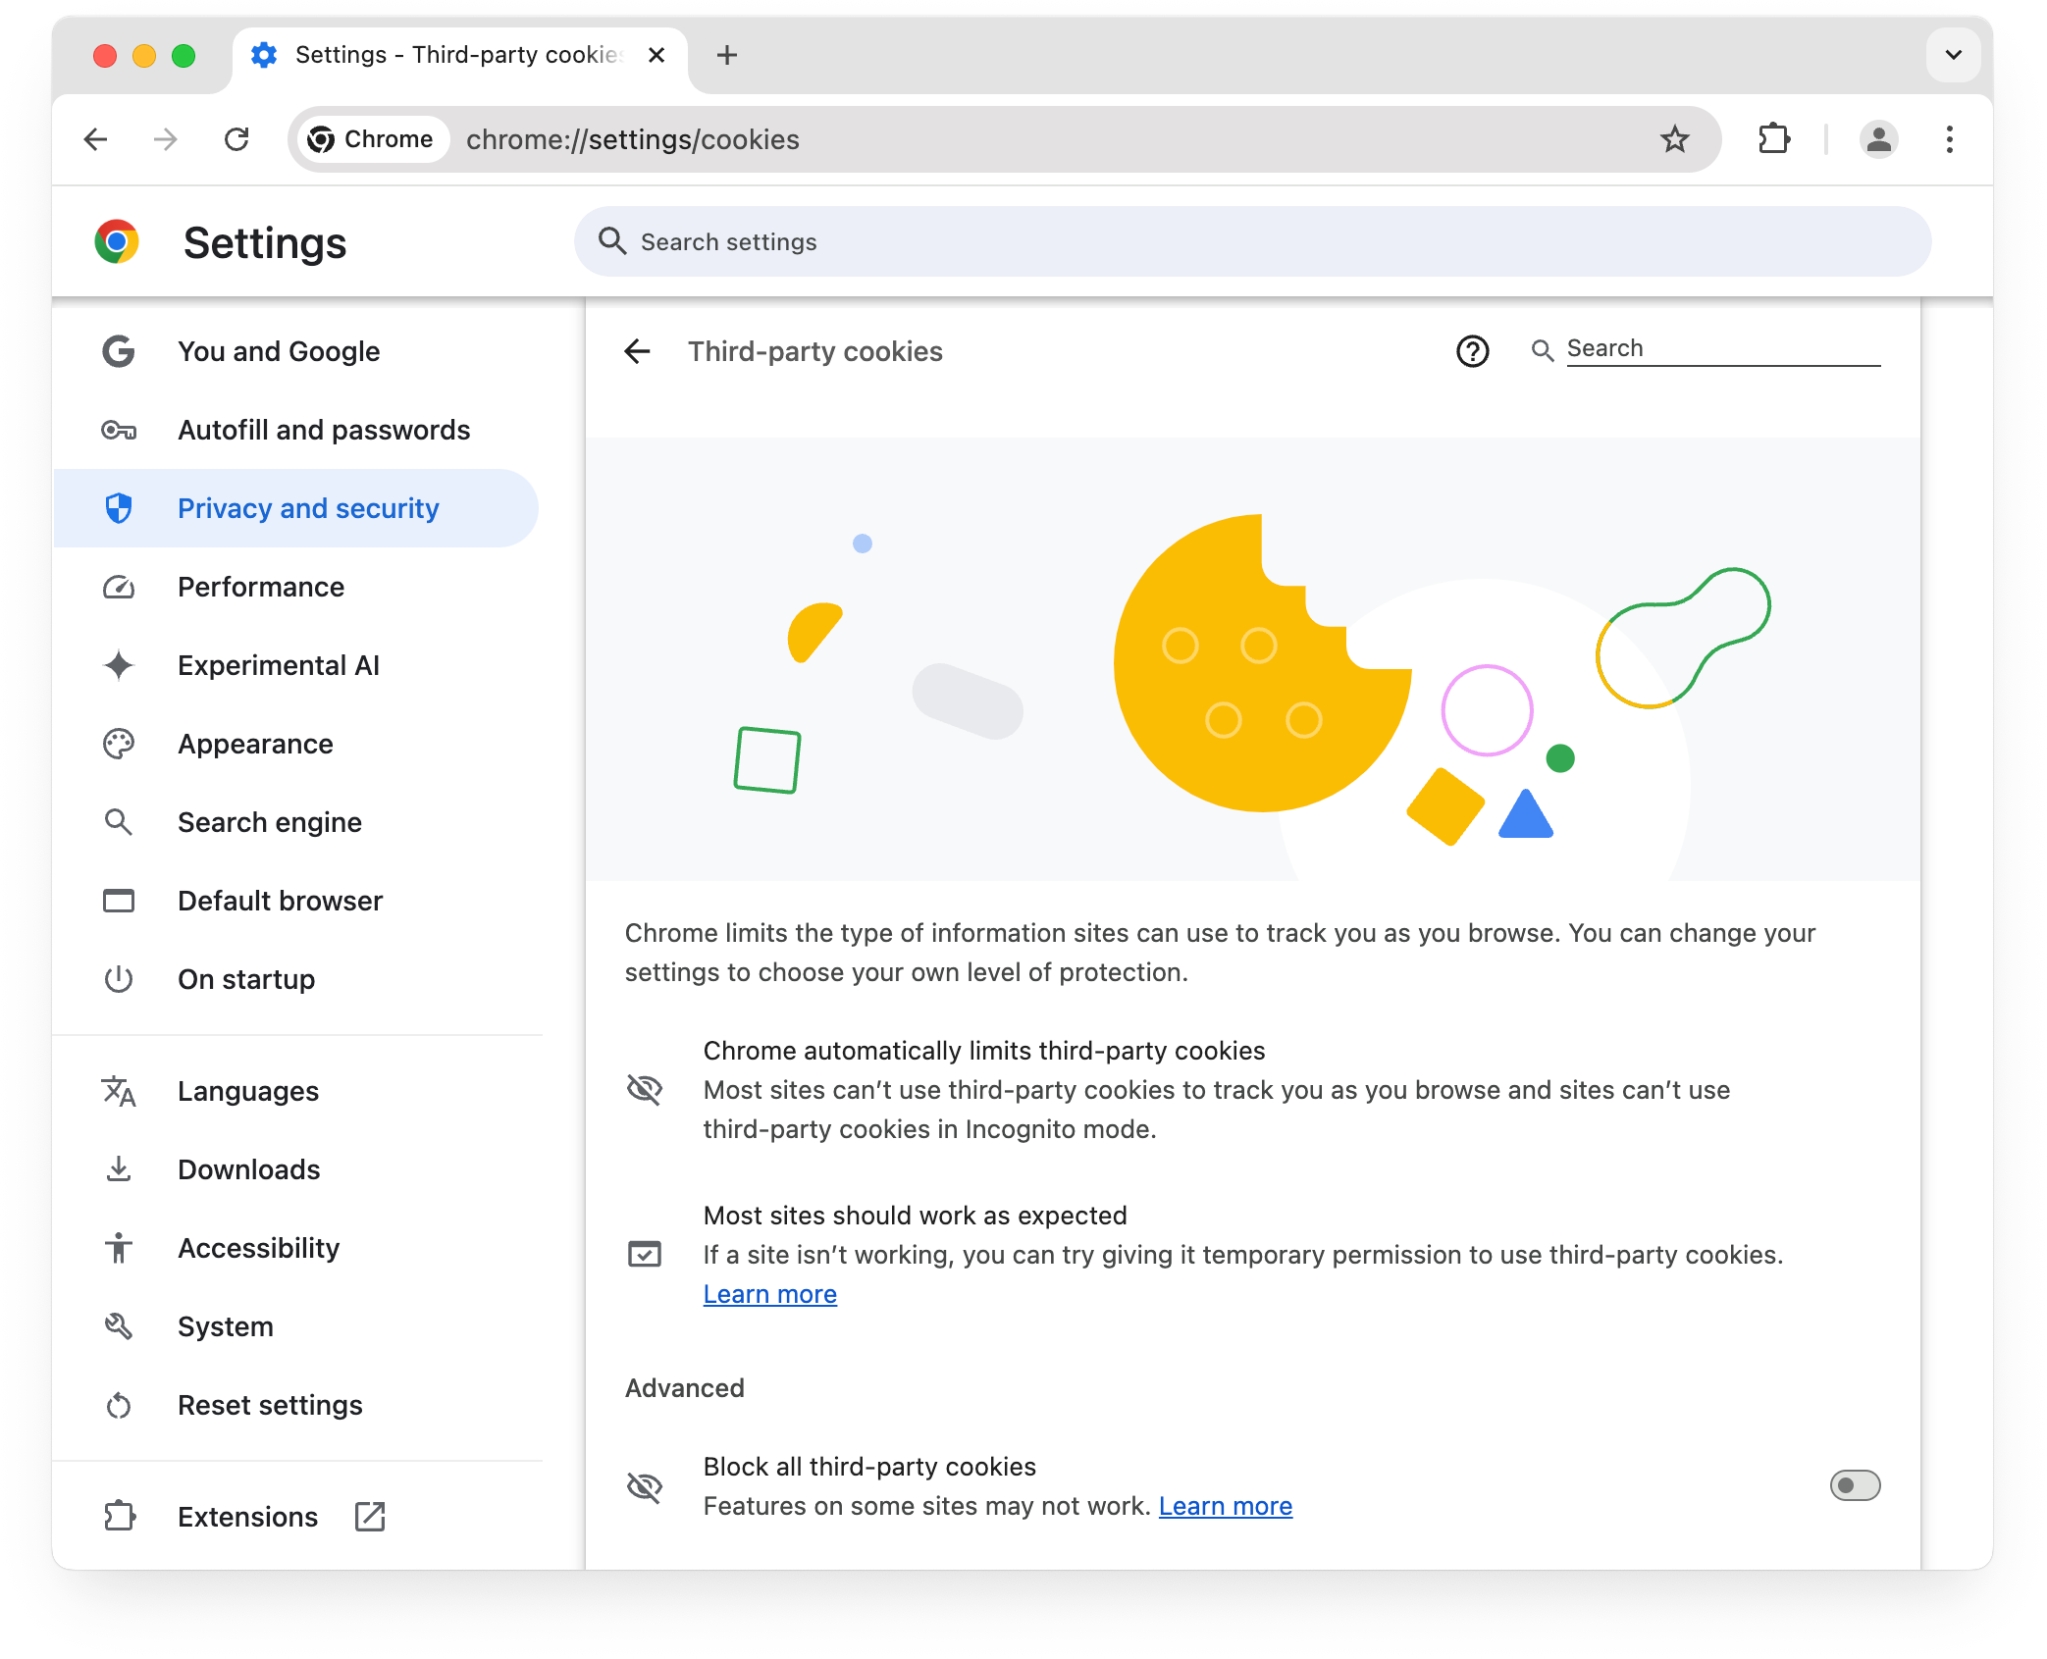2047x1659 pixels.
Task: Click the back arrow to return from Third-party cookies
Action: point(638,350)
